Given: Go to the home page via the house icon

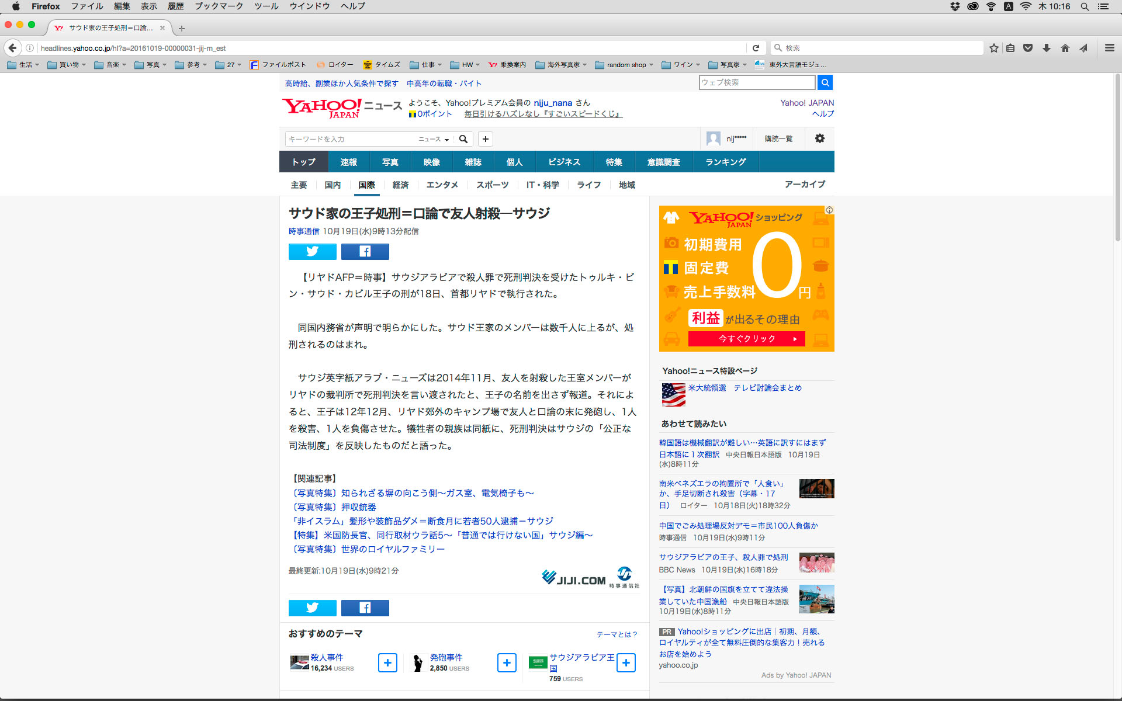Looking at the screenshot, I should tap(1065, 48).
